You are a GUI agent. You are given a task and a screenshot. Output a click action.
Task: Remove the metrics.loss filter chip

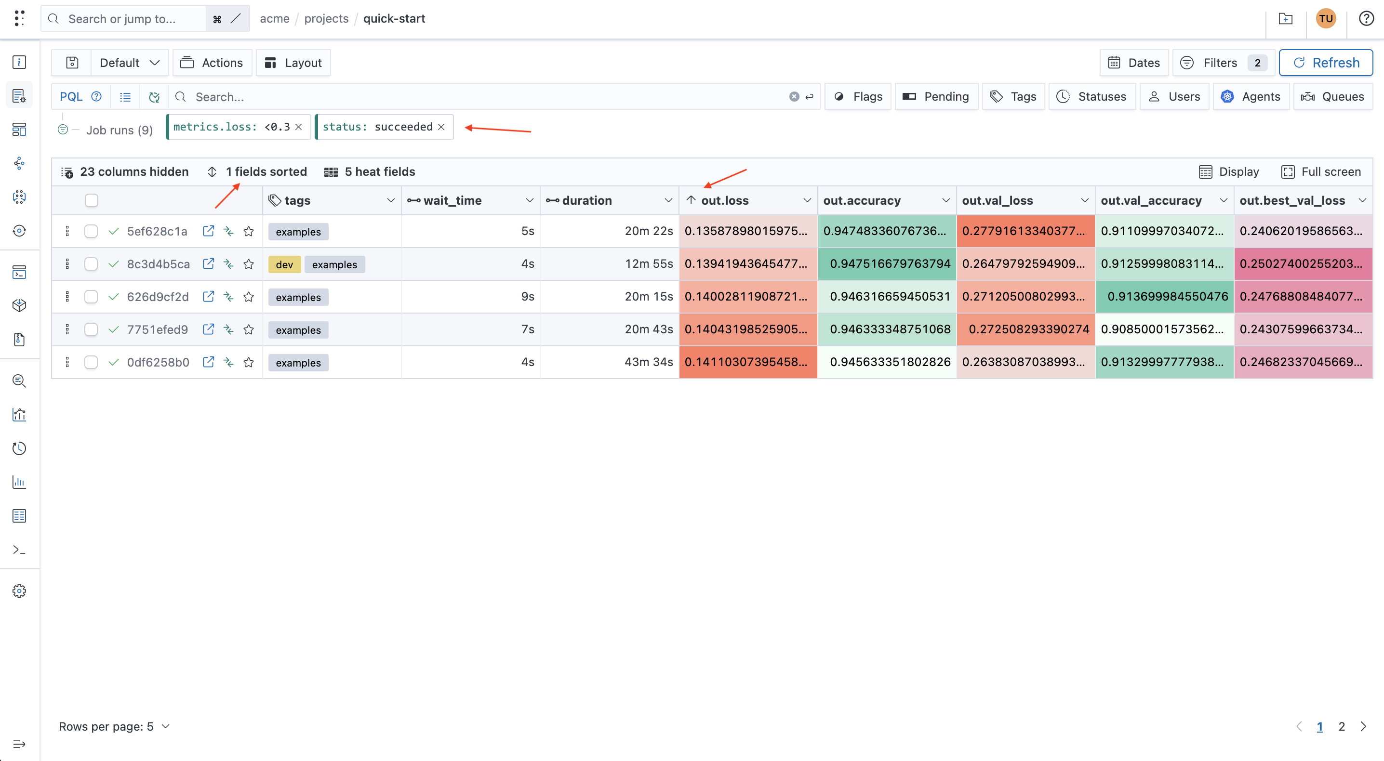point(299,127)
